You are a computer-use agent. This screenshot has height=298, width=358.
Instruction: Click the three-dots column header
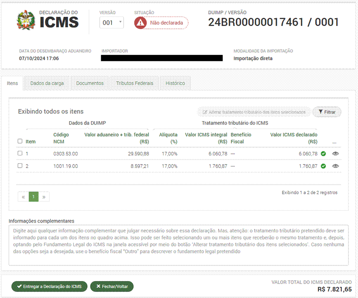coord(334,141)
